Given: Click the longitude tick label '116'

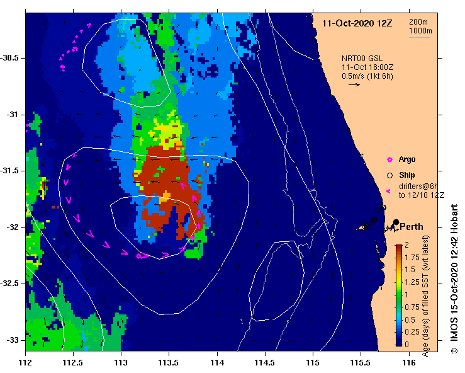Looking at the screenshot, I should pos(409,363).
